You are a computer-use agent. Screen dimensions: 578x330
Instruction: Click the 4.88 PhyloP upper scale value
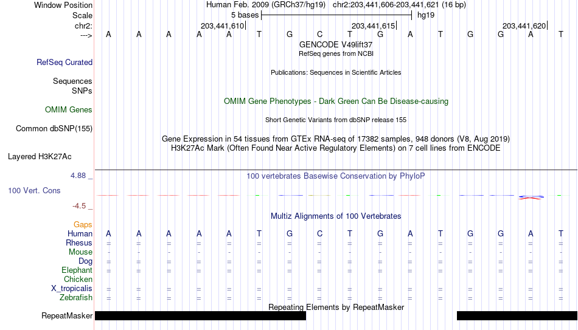coord(78,176)
